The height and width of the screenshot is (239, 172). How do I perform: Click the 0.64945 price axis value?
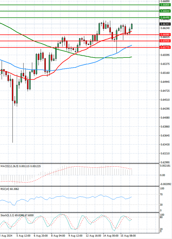tap(165, 82)
